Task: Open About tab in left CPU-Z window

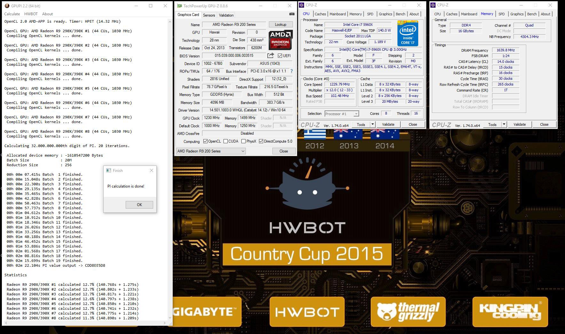Action: pyautogui.click(x=414, y=14)
